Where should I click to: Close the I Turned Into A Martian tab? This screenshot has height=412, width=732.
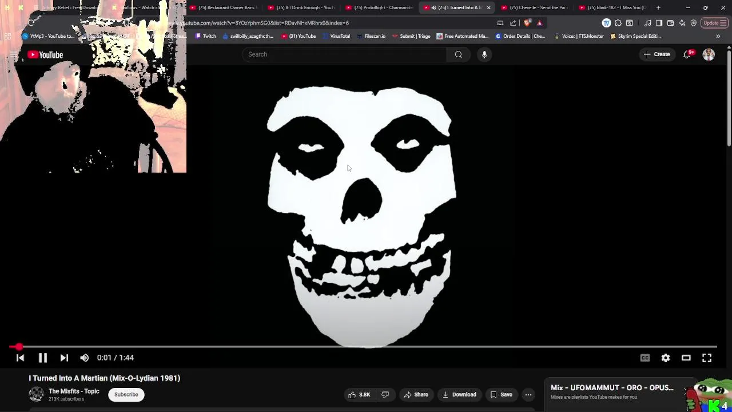[488, 7]
